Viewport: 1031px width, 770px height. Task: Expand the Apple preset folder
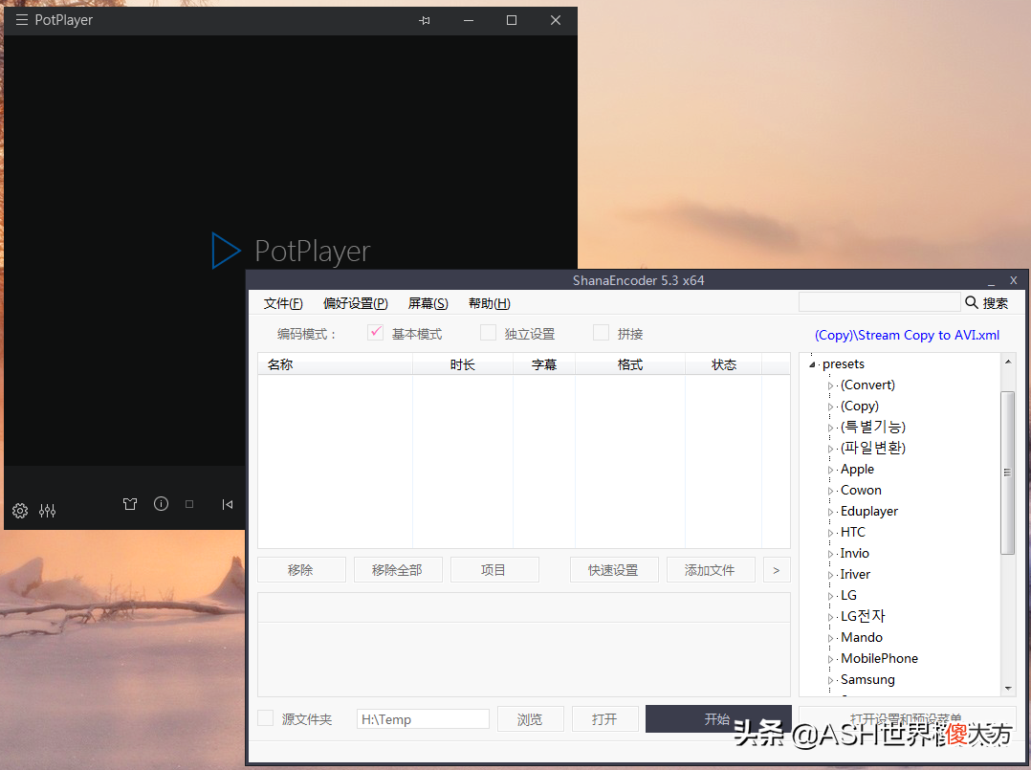[x=830, y=471]
